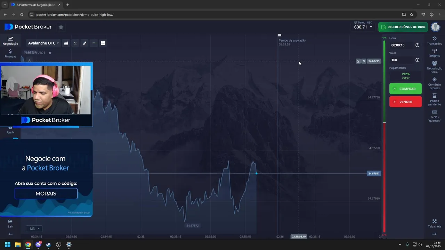The image size is (445, 250).
Task: Click the MORAIS promo code box
Action: click(x=46, y=194)
